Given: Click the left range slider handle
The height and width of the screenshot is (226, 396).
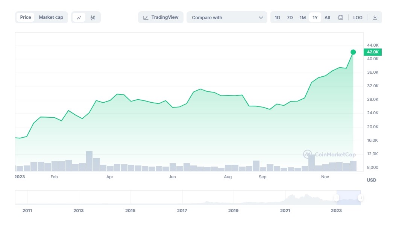Looking at the screenshot, I should (337, 198).
